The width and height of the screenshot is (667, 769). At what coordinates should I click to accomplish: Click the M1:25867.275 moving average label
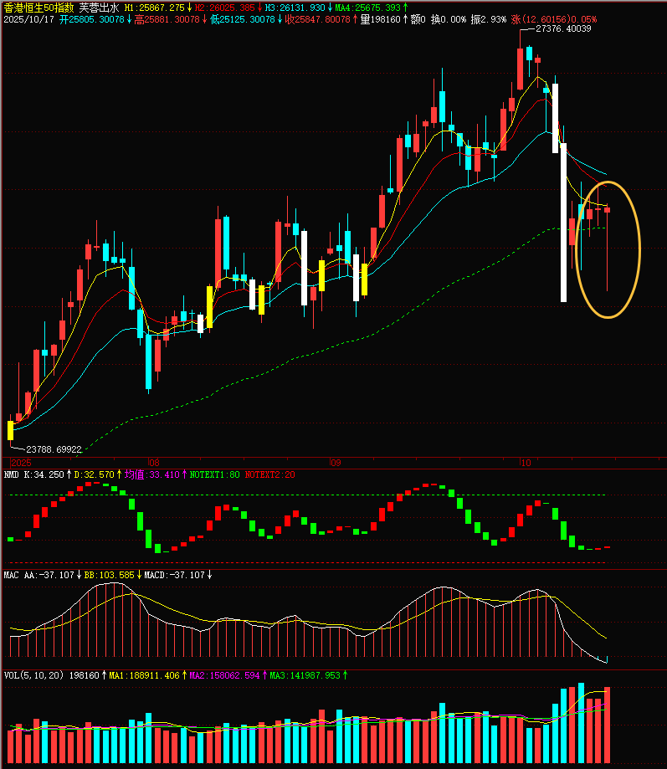click(x=155, y=7)
